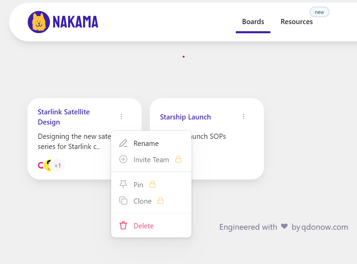Viewport: 357px width, 264px height.
Task: Click the pencil Rename icon
Action: (x=123, y=143)
